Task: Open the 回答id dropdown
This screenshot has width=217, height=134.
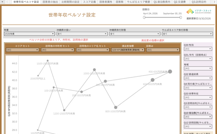Action: click(x=163, y=50)
